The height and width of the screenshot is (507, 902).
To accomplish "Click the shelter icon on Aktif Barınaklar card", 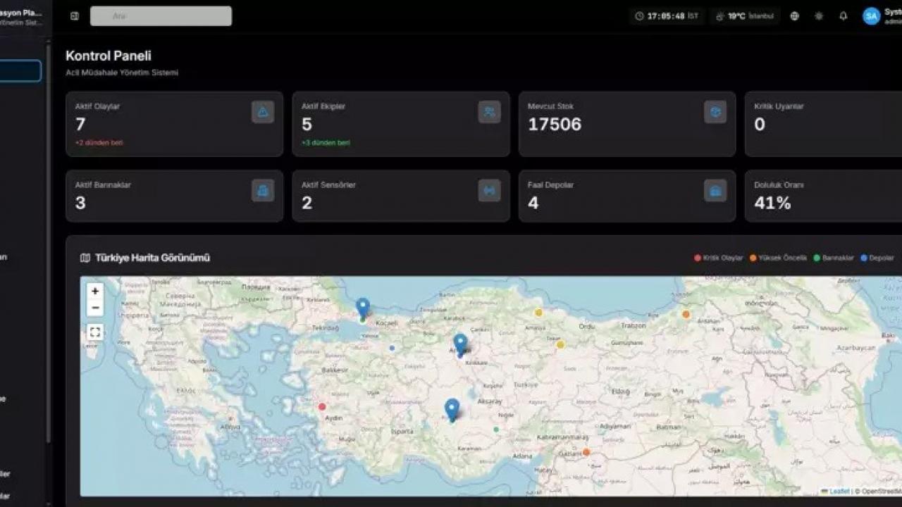I will tap(261, 190).
